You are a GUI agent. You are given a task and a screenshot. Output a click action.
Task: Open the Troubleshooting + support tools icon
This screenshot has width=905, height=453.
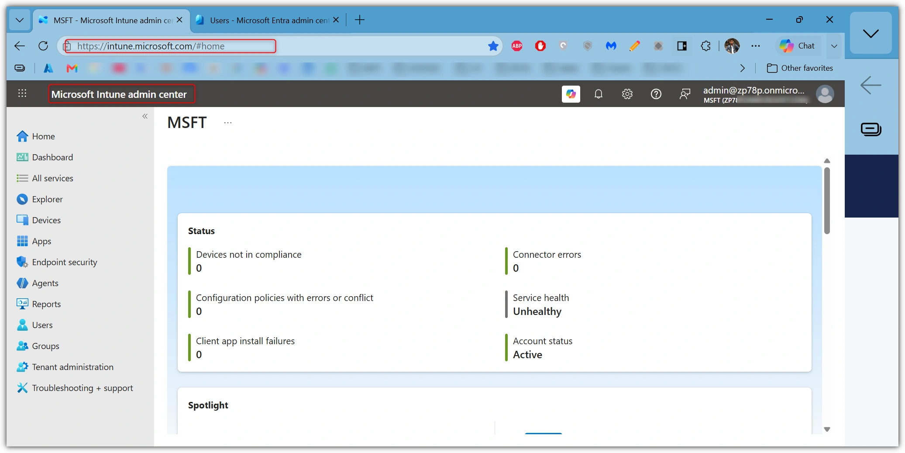coord(22,388)
